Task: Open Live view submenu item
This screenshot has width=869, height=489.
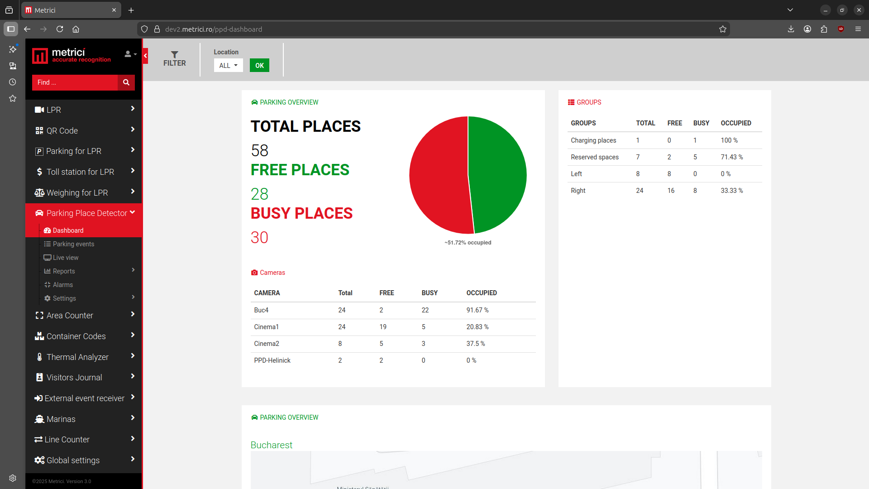Action: pos(66,258)
